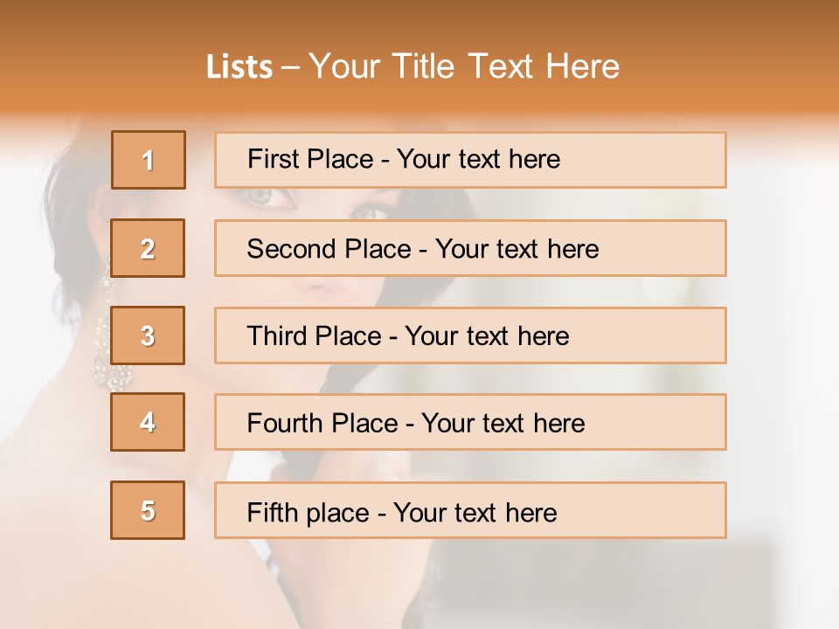The image size is (839, 629).
Task: Click the words 'Third Place' in third bar
Action: pos(314,335)
